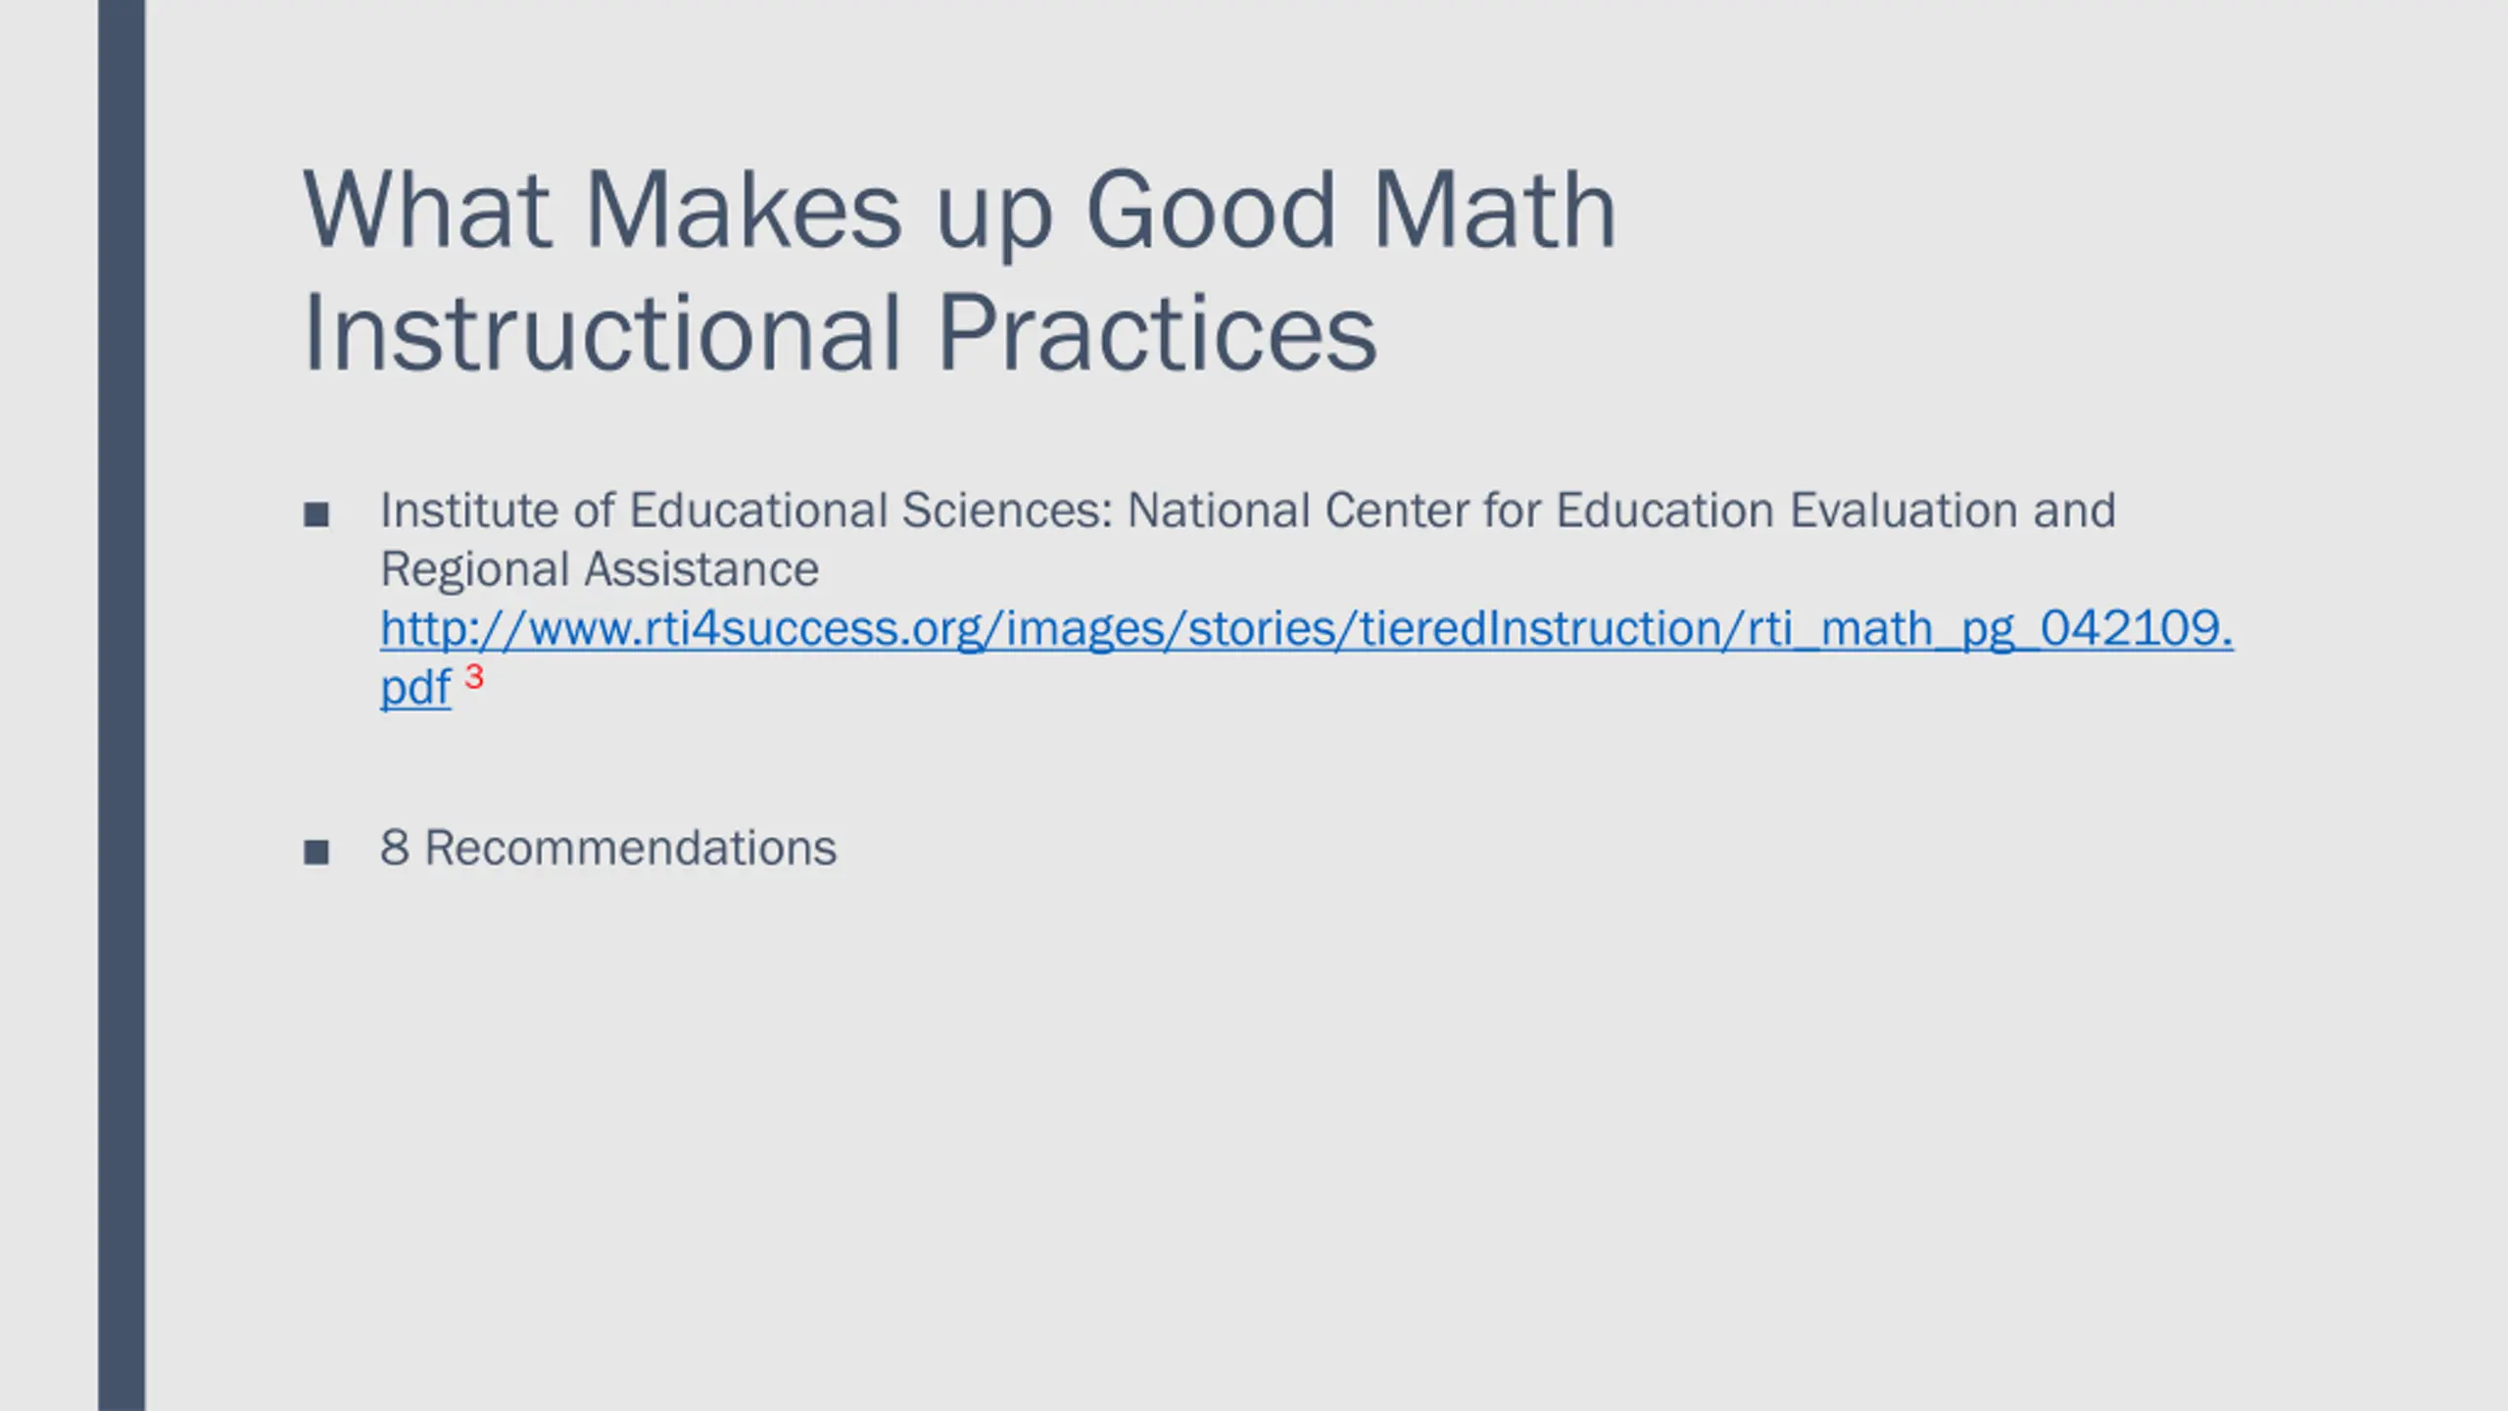Click the 'Regional Assistance' text line
Viewport: 2508px width, 1411px height.
pos(600,570)
